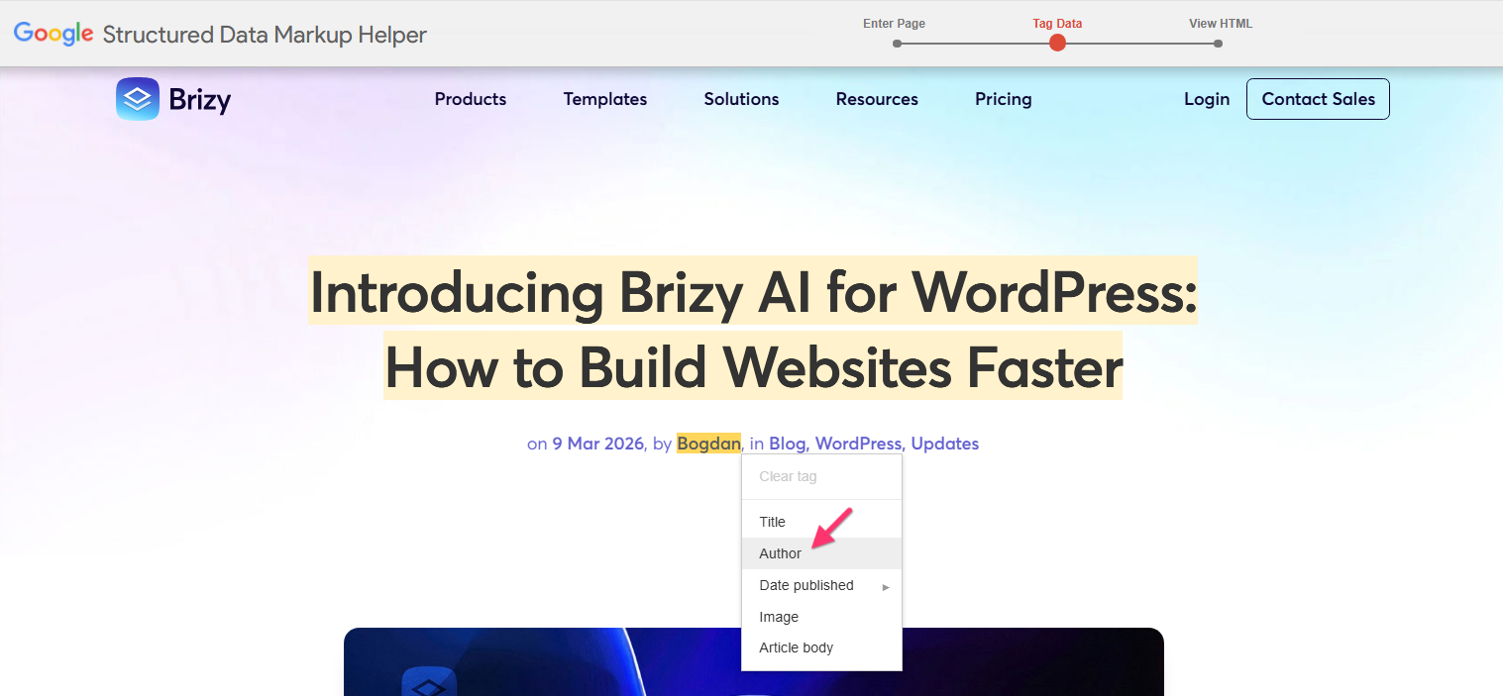1503x696 pixels.
Task: Click the Login link
Action: coord(1207,99)
